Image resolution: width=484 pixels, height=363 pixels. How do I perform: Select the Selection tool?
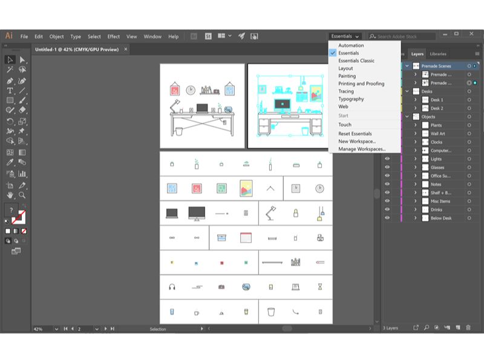(9, 60)
